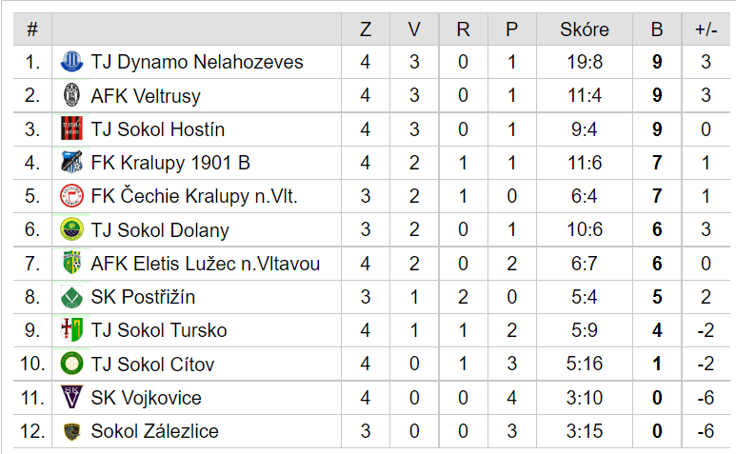Screen dimensions: 736x454
Task: Click the Z matches-played column header
Action: click(366, 30)
